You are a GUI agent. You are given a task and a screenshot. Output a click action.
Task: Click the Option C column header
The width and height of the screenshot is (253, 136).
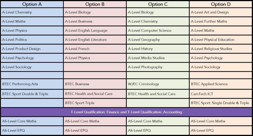pyautogui.click(x=157, y=4)
